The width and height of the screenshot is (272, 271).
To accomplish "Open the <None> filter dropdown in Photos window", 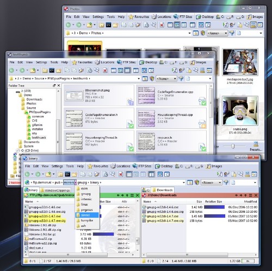I will (x=217, y=33).
